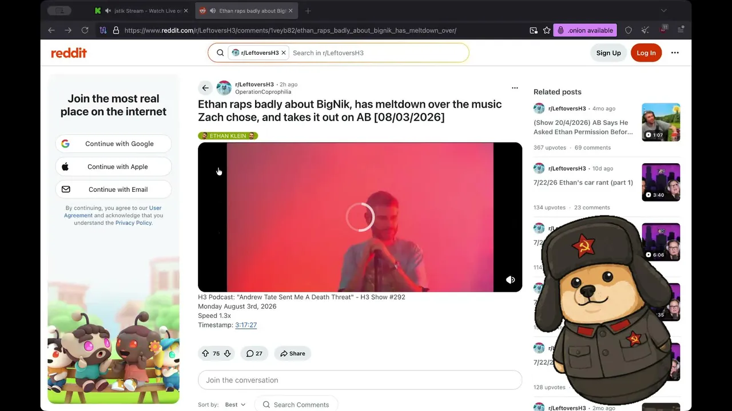The width and height of the screenshot is (732, 411).
Task: Open the Tor circuit display icon
Action: (x=103, y=30)
